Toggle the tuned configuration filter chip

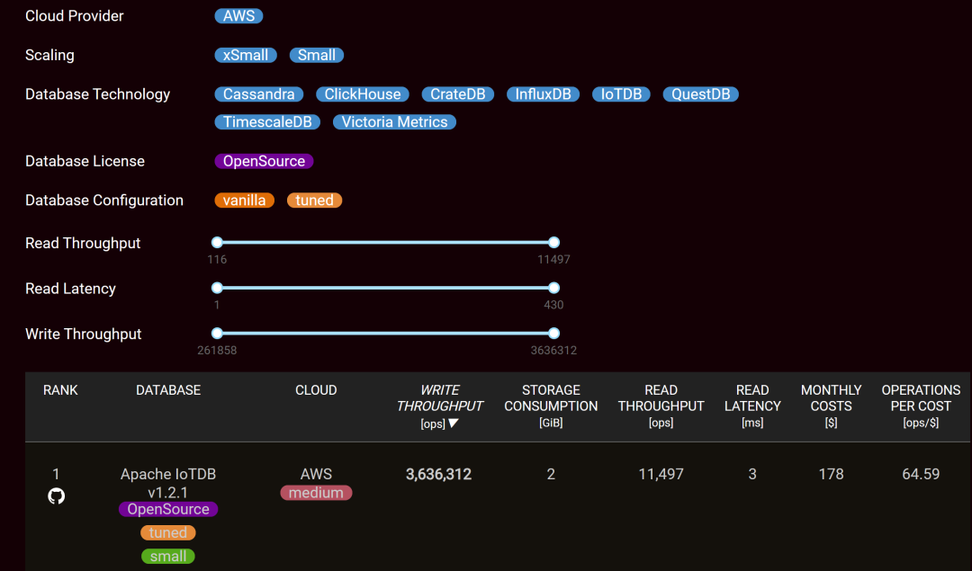point(314,201)
